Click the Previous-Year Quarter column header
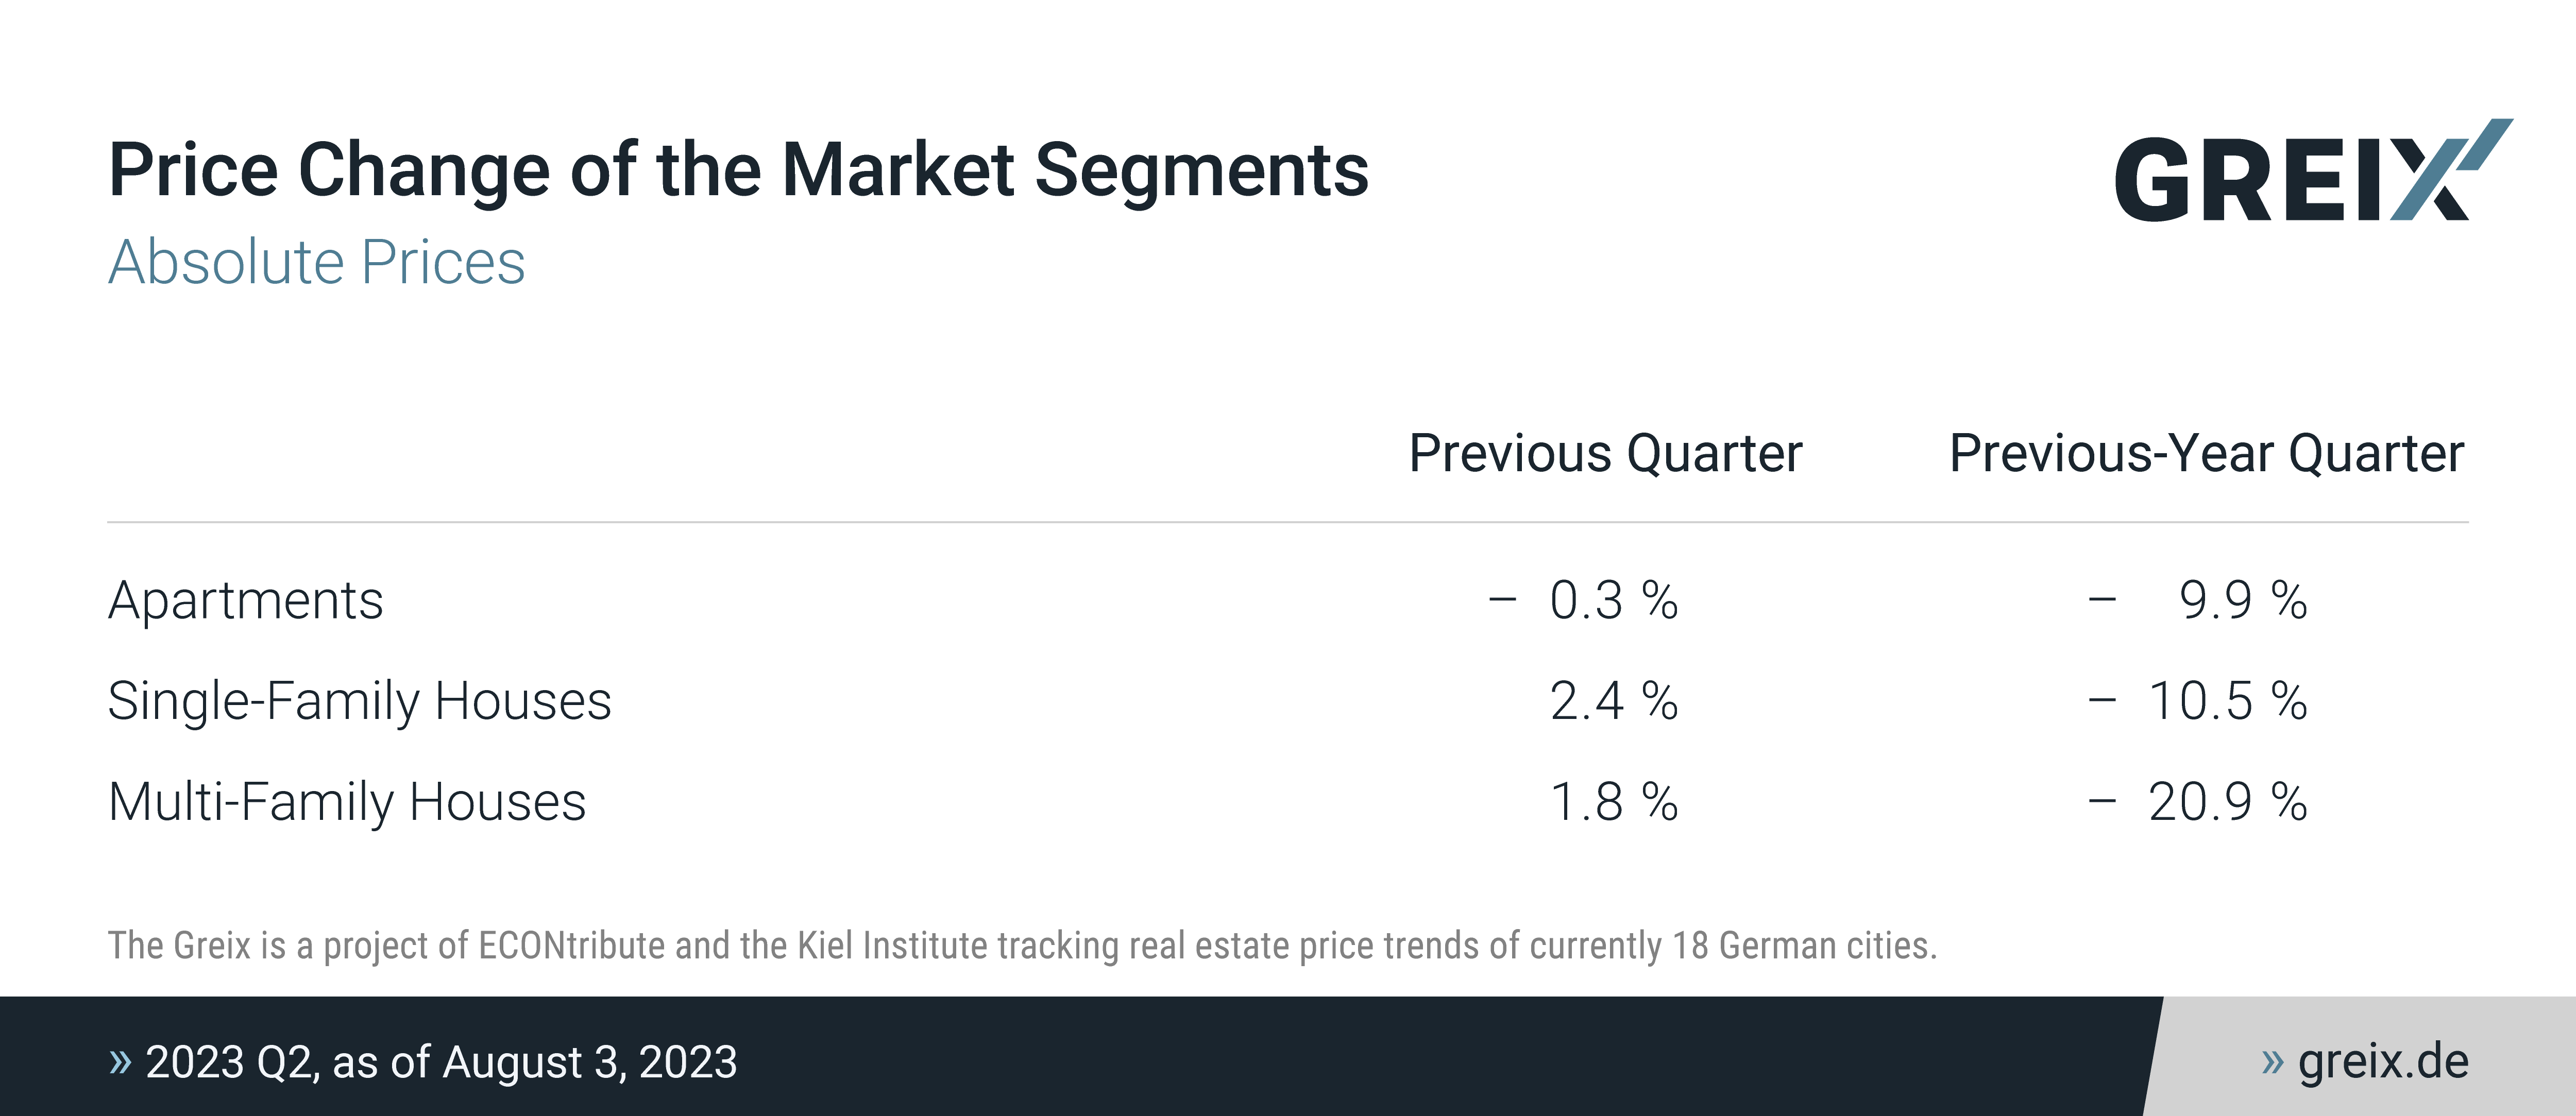Image resolution: width=2576 pixels, height=1116 pixels. click(x=2206, y=453)
